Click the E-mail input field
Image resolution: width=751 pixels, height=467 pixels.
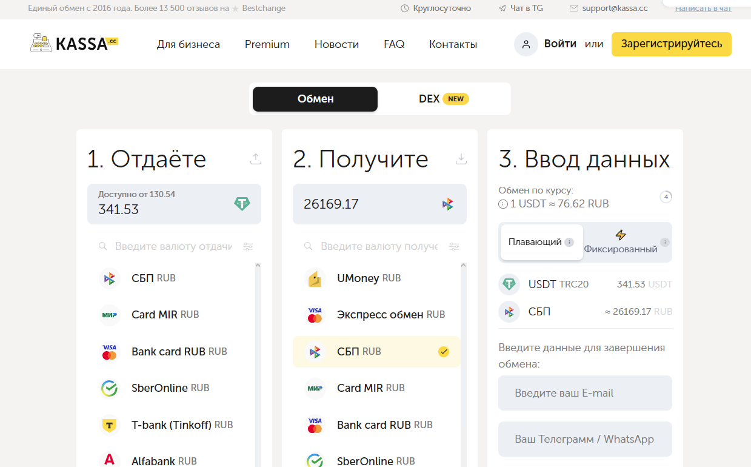pos(585,393)
